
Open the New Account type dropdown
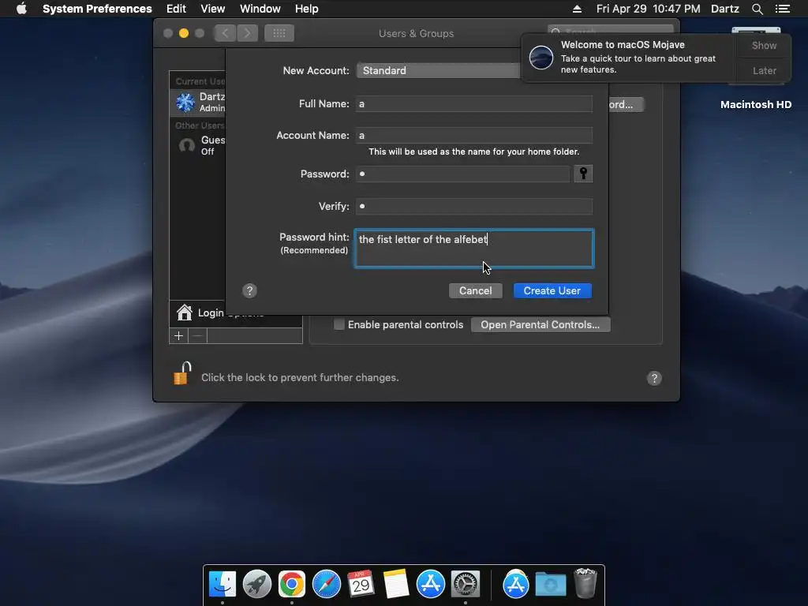(438, 70)
